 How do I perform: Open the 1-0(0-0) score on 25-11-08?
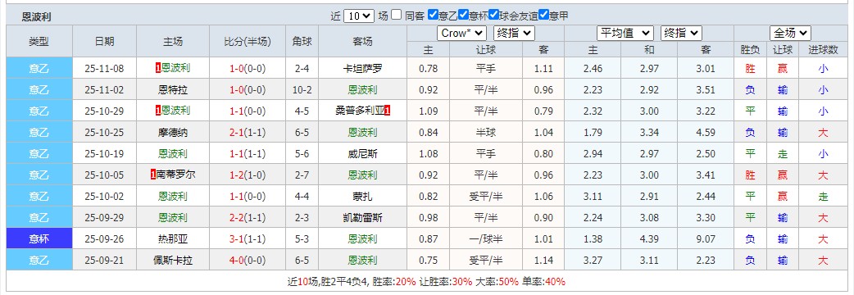(248, 69)
